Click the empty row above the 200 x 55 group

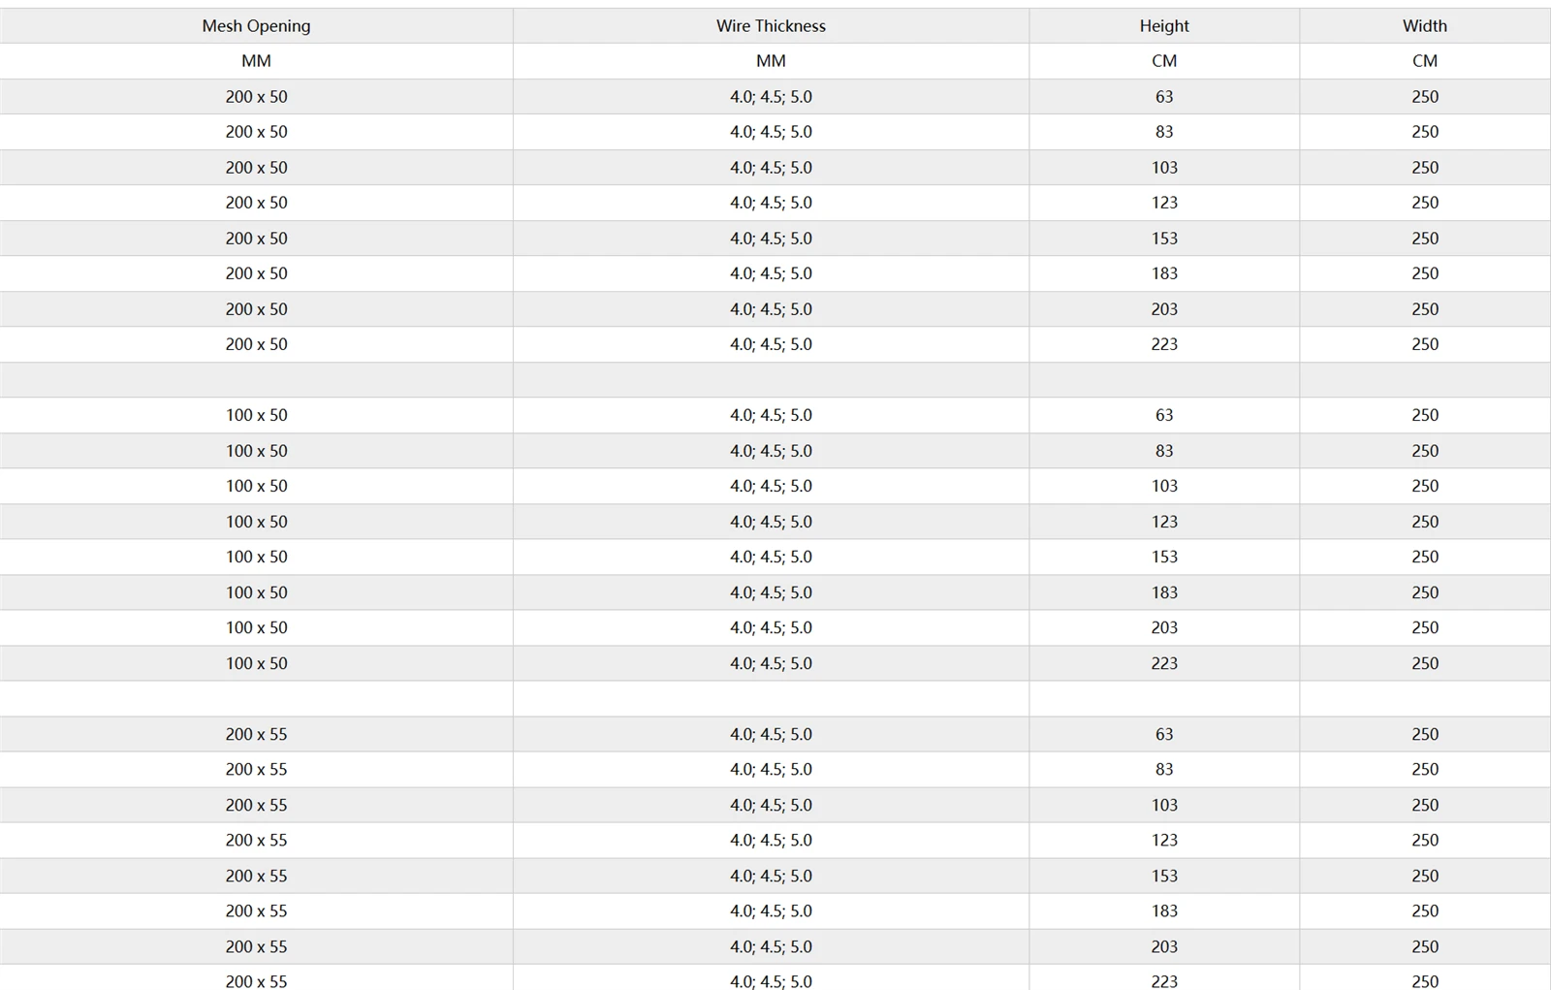click(775, 699)
